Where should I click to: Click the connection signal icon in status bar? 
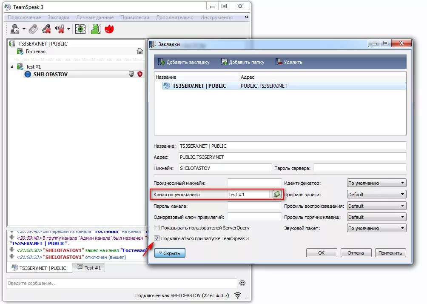pyautogui.click(x=238, y=295)
